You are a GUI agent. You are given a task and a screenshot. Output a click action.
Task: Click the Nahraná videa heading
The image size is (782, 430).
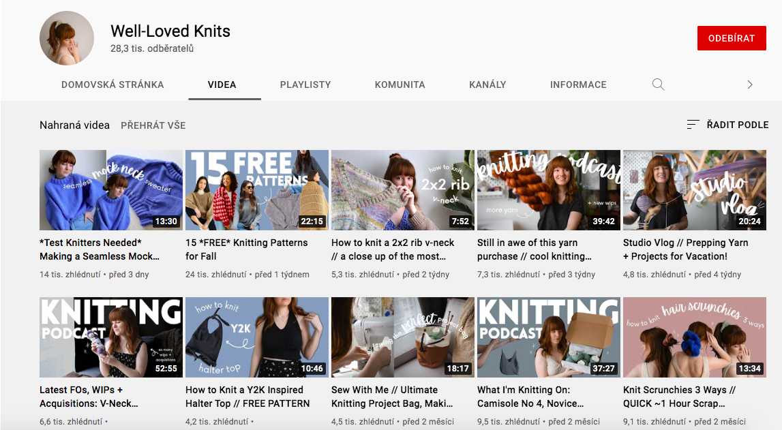click(x=75, y=125)
